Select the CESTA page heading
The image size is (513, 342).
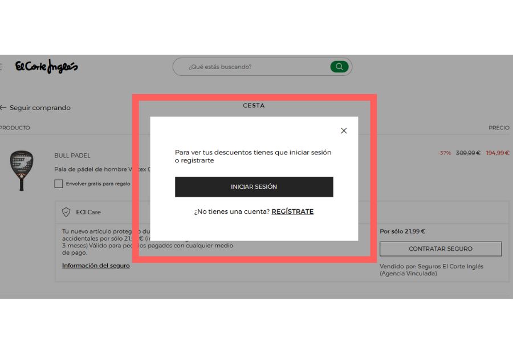(x=254, y=105)
